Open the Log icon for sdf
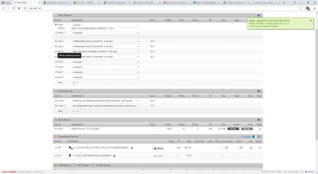This screenshot has width=318, height=174. coord(251,148)
